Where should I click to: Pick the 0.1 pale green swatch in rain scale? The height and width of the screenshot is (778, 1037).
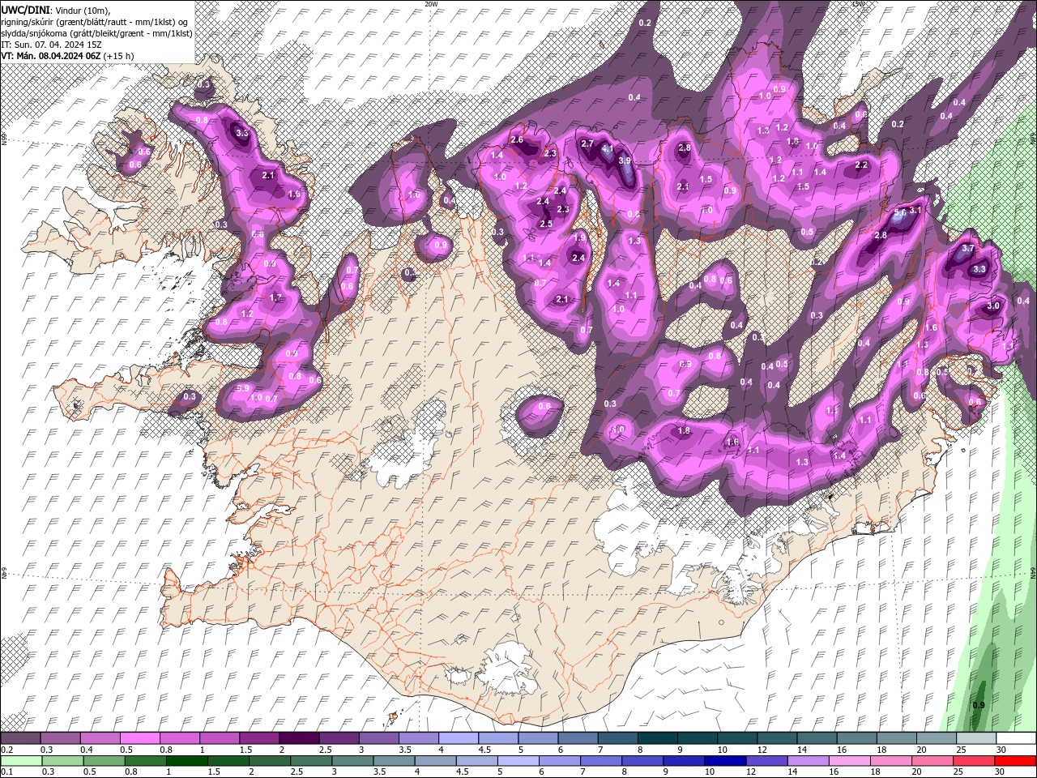pyautogui.click(x=21, y=761)
